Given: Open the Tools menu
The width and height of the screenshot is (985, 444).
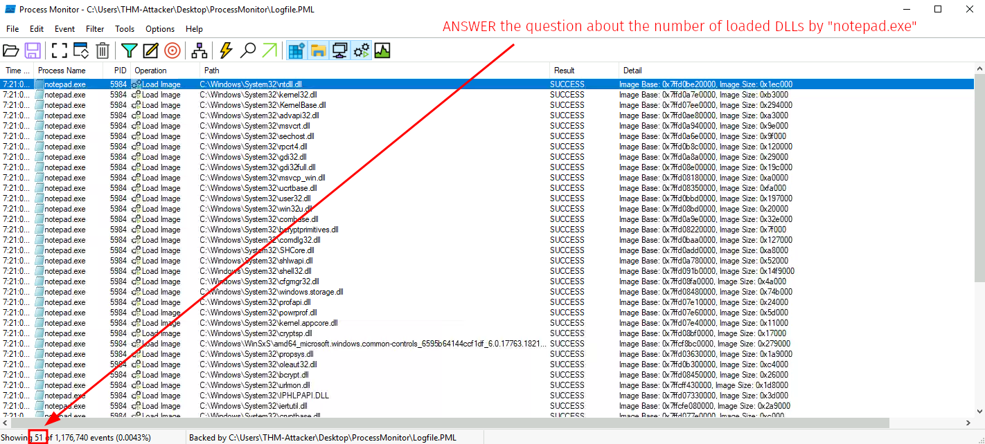Looking at the screenshot, I should [125, 29].
